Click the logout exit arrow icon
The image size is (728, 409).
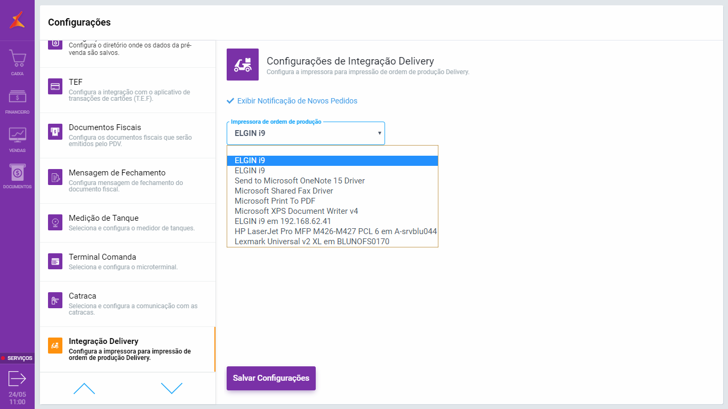(x=17, y=379)
